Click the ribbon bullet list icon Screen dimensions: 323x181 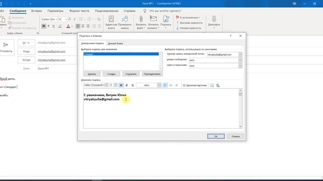[x=81, y=19]
